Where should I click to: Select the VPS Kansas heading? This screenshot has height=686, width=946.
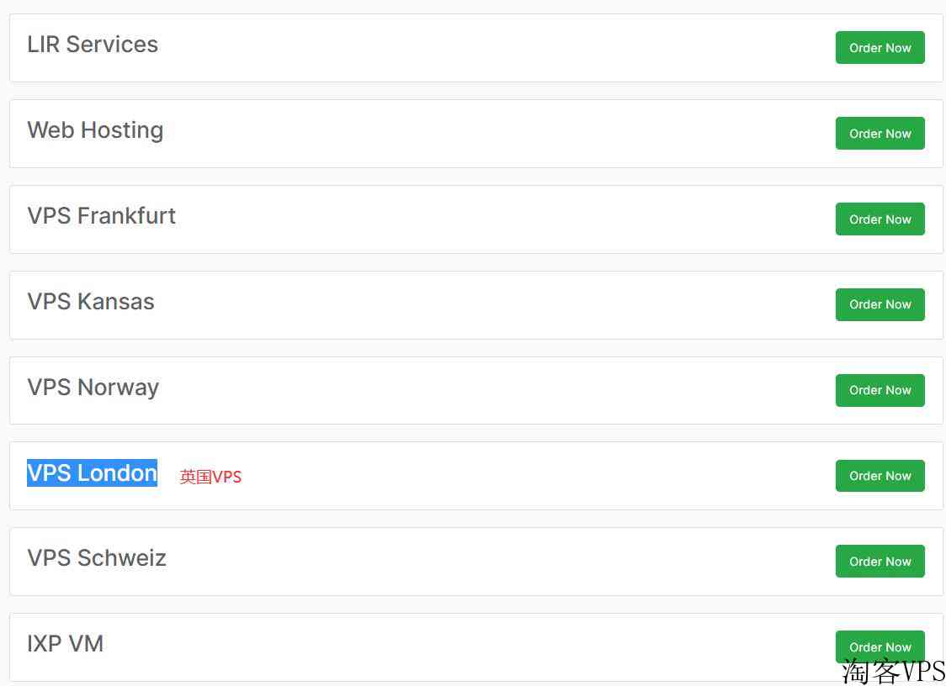pyautogui.click(x=91, y=302)
